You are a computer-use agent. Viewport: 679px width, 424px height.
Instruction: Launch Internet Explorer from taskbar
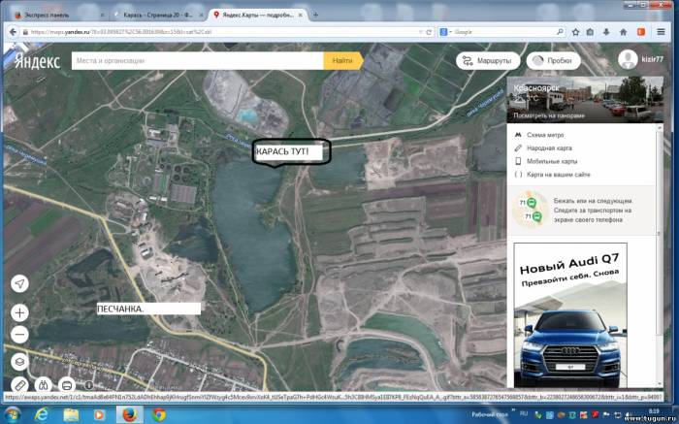[42, 414]
